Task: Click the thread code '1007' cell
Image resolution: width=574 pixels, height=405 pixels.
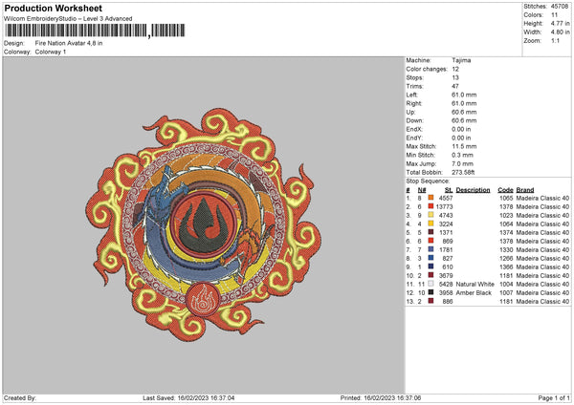Action: (506, 293)
